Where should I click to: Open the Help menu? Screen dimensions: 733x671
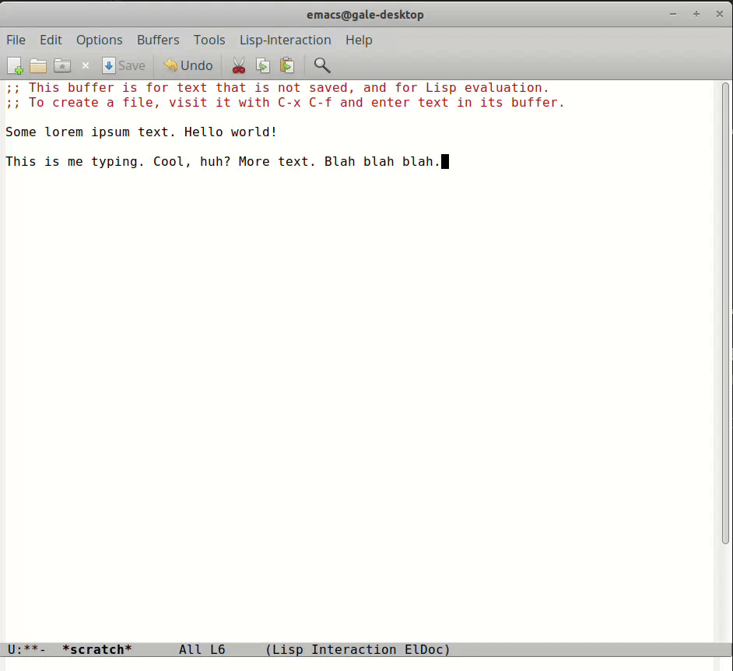[359, 40]
